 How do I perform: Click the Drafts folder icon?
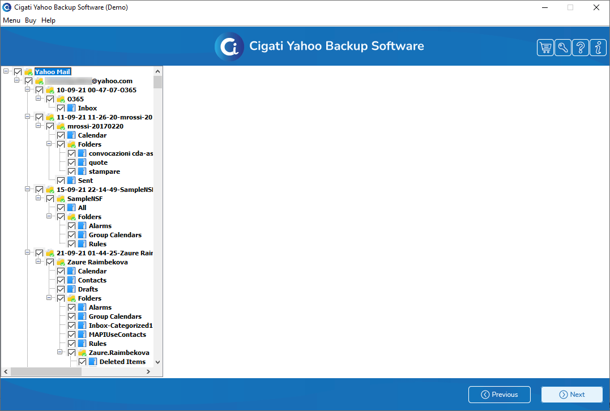[71, 289]
